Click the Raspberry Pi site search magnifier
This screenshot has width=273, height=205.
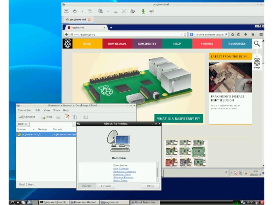[x=257, y=44]
